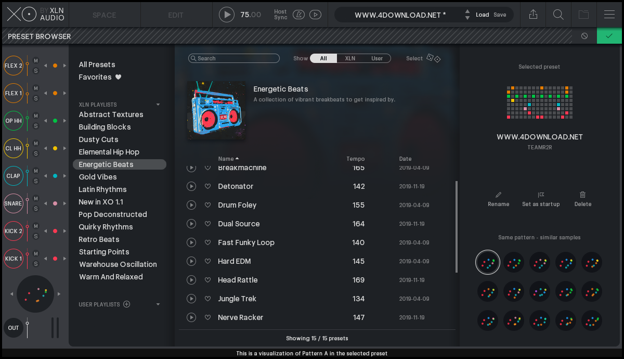The width and height of the screenshot is (624, 359).
Task: Select All Presets in sidebar
Action: [97, 65]
